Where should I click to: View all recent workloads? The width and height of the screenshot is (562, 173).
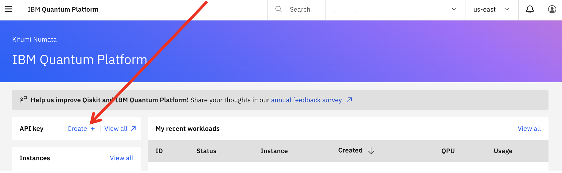(x=529, y=129)
